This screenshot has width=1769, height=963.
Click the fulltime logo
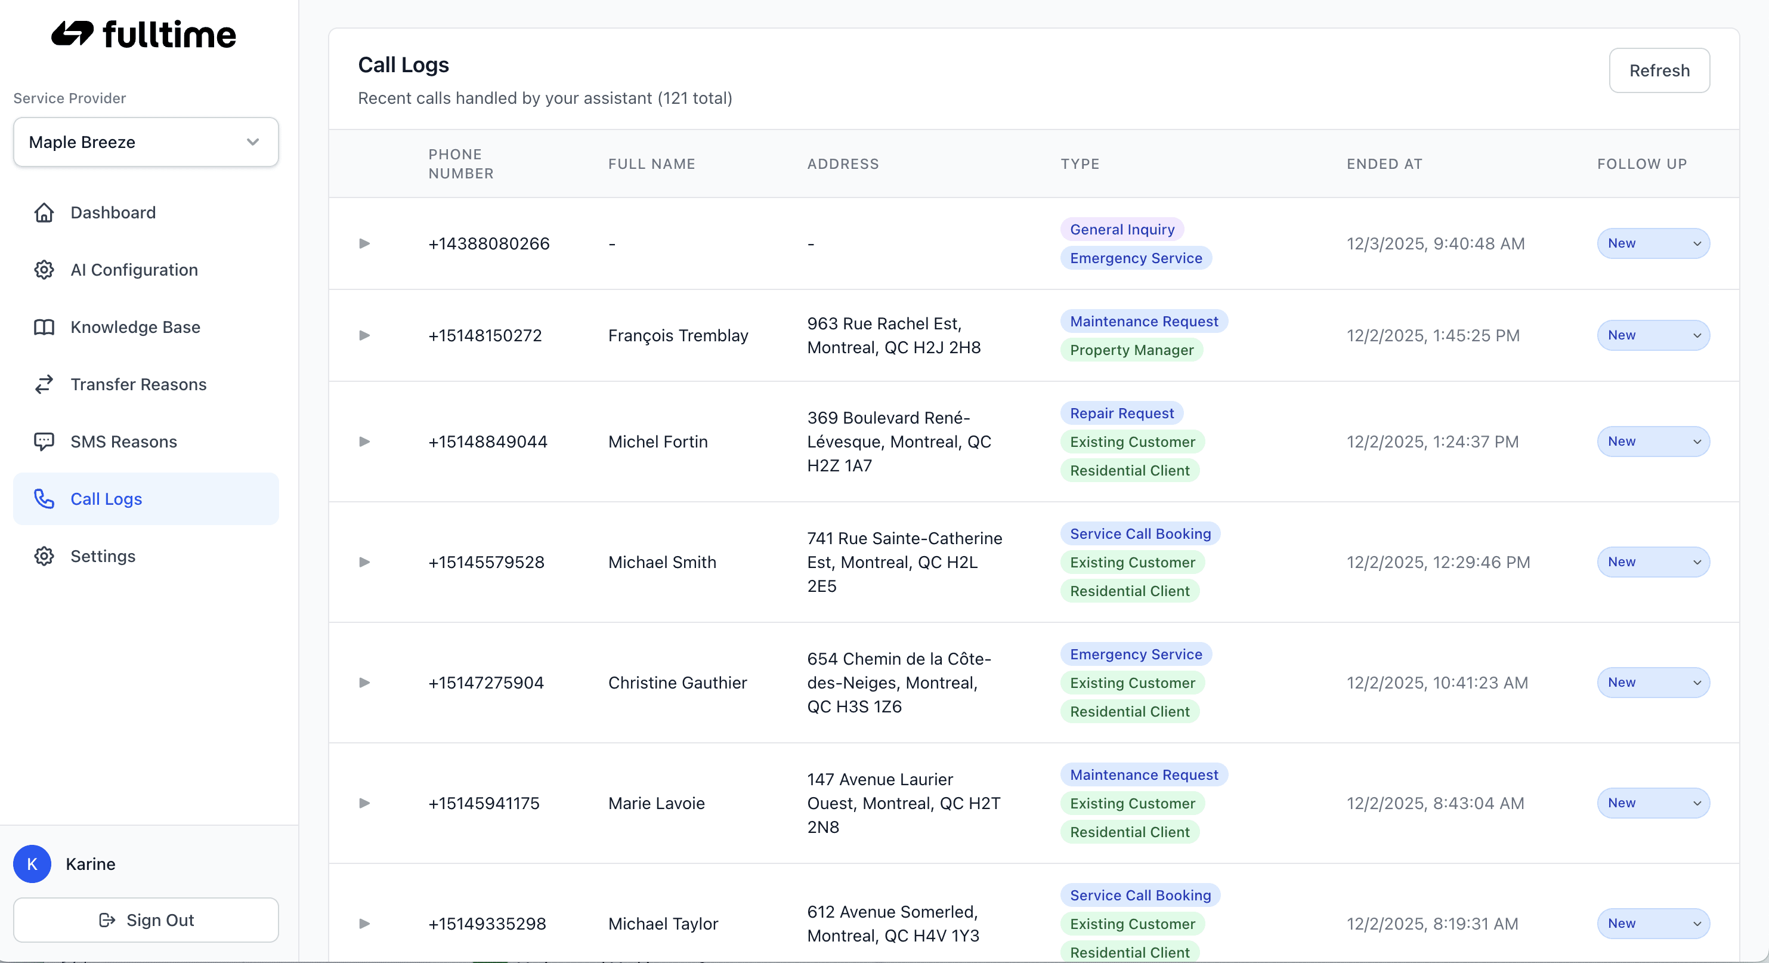(144, 35)
